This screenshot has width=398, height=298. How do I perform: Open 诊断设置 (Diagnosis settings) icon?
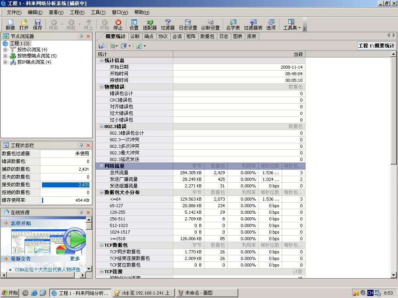coord(210,24)
